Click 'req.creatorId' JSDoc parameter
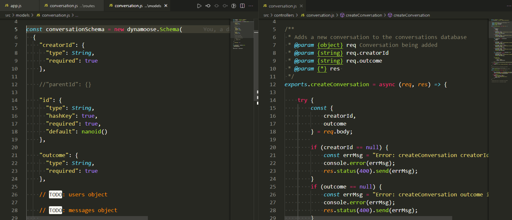 coord(367,53)
